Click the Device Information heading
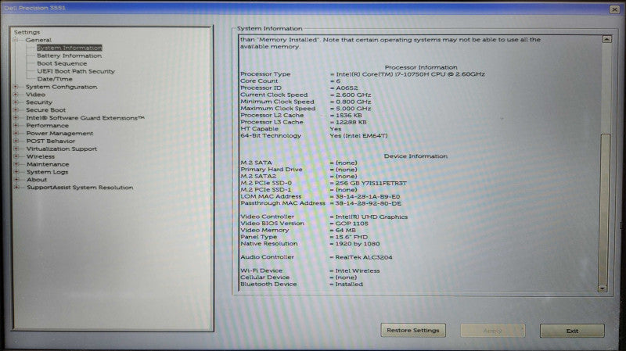Image resolution: width=626 pixels, height=351 pixels. (416, 156)
